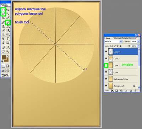Select the Crop tool
This screenshot has width=142, height=129.
3,18
